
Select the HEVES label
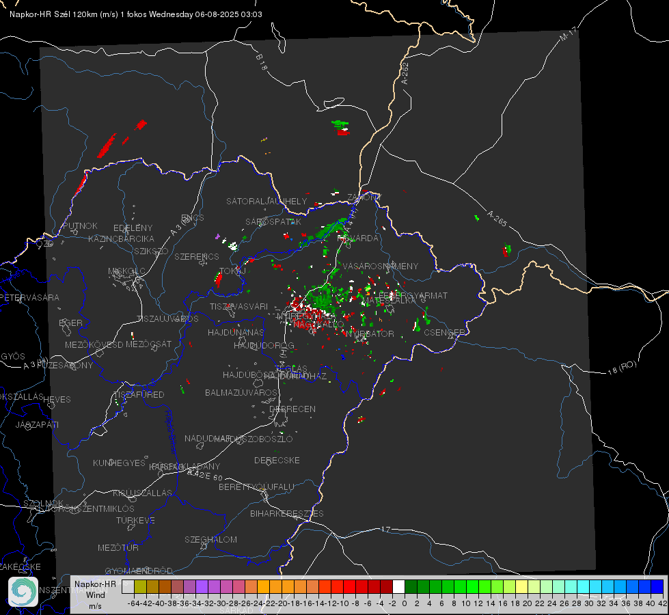(57, 400)
